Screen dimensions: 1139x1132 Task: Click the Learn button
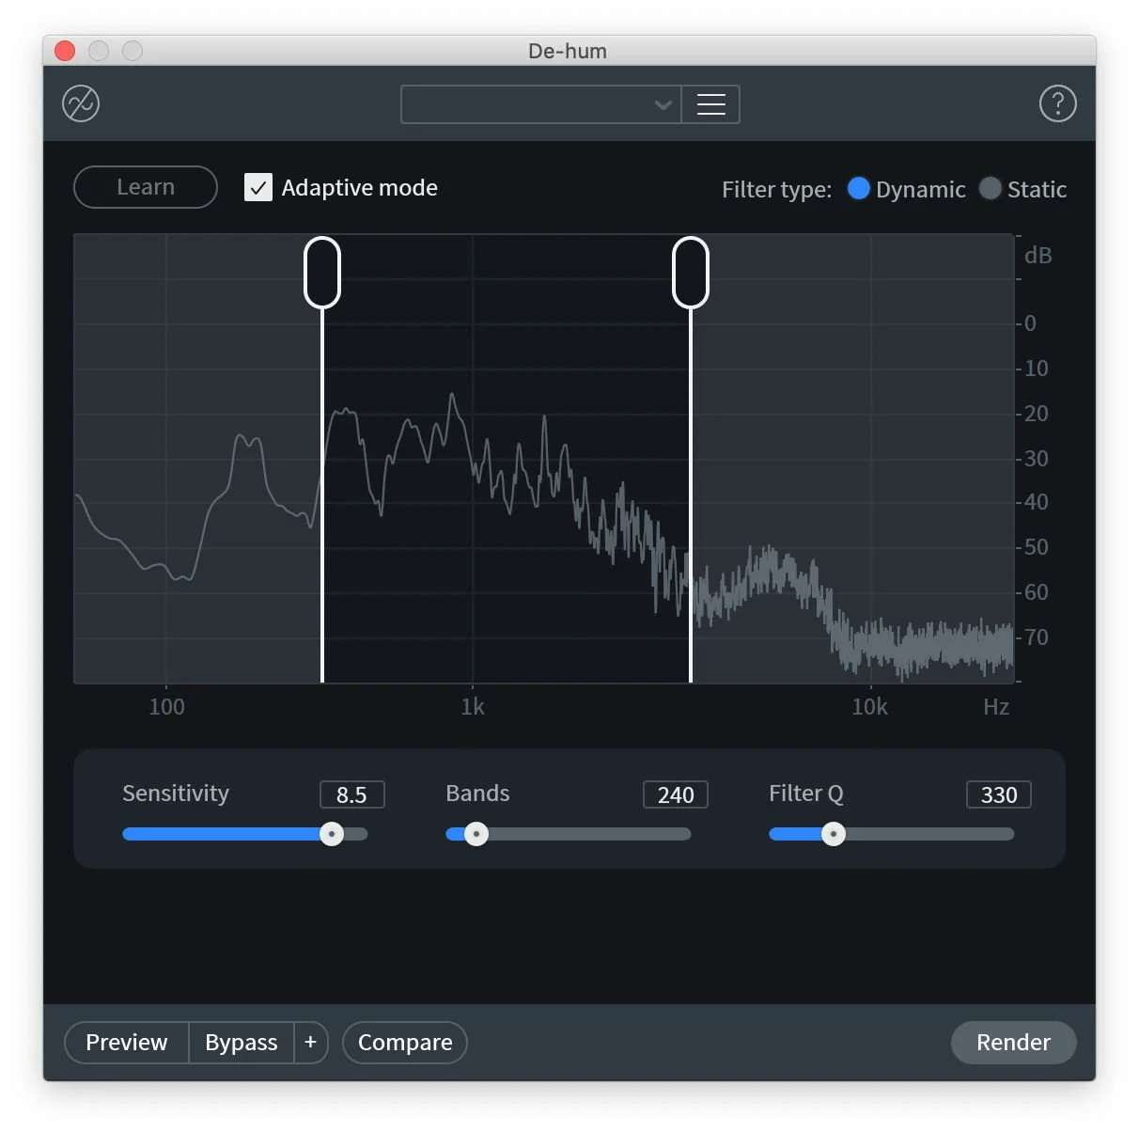pyautogui.click(x=145, y=187)
